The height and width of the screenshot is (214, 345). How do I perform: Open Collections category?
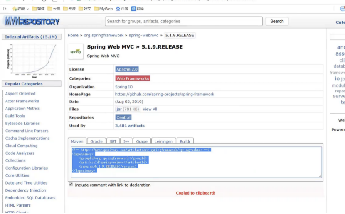click(x=15, y=161)
